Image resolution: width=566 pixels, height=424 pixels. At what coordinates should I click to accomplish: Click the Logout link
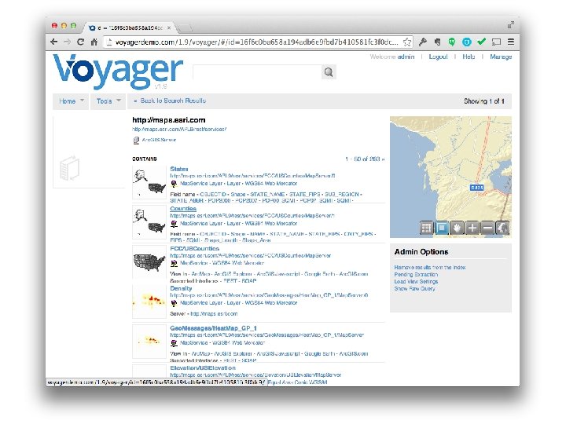tap(438, 57)
